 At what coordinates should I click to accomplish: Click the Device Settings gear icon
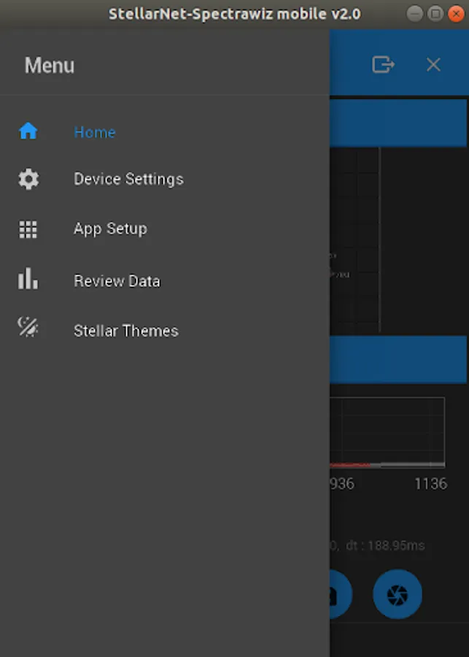(x=28, y=180)
